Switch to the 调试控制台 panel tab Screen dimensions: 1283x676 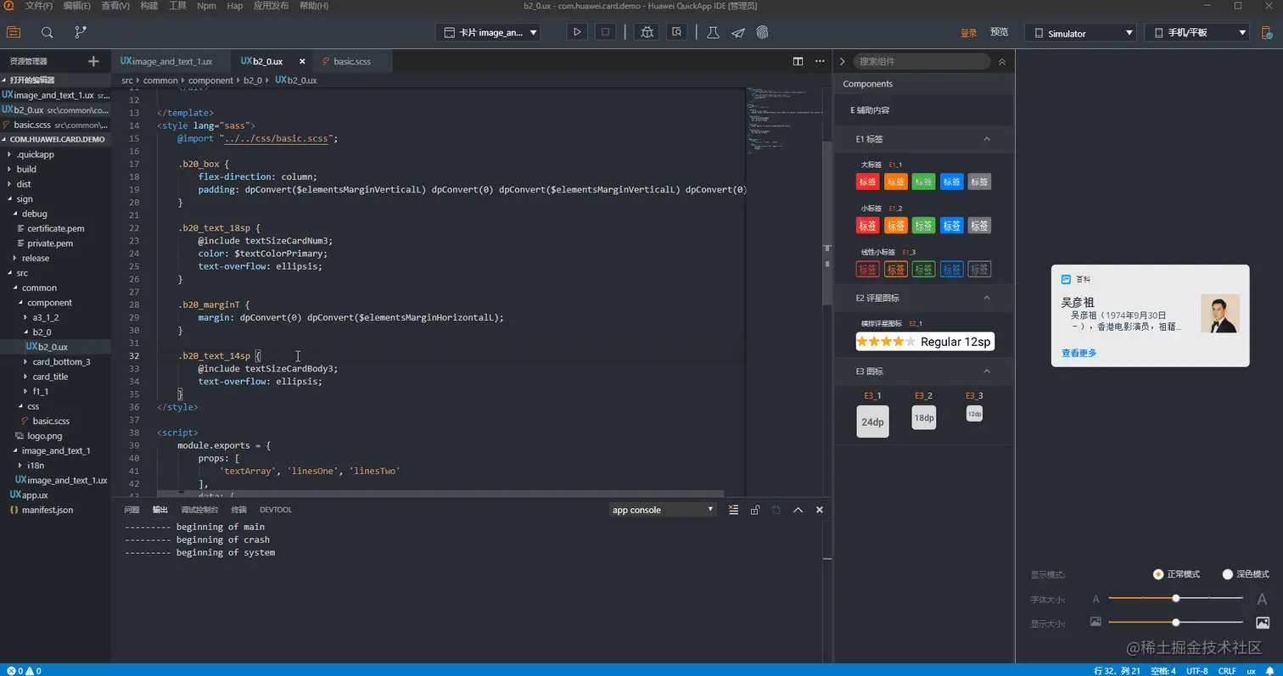[199, 510]
